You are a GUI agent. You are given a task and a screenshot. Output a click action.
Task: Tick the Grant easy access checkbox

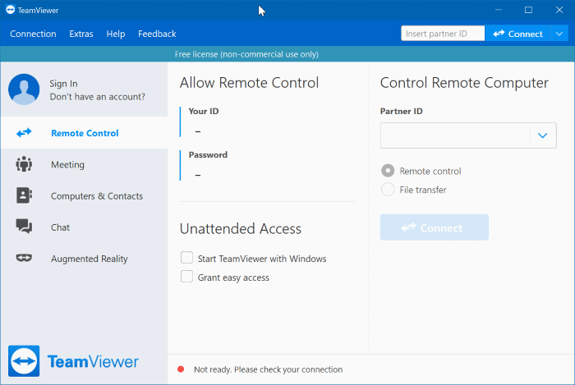tap(186, 277)
